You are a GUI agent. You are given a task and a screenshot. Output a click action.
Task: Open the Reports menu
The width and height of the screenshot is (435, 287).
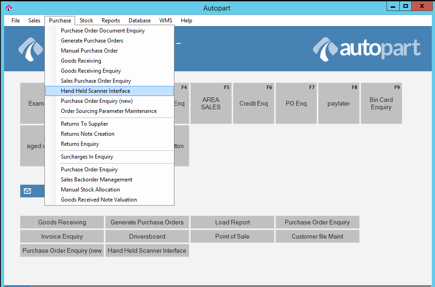pos(111,21)
